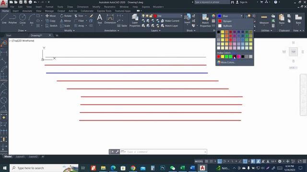Click Match Properties tool
The height and width of the screenshot is (172, 307).
(x=205, y=20)
